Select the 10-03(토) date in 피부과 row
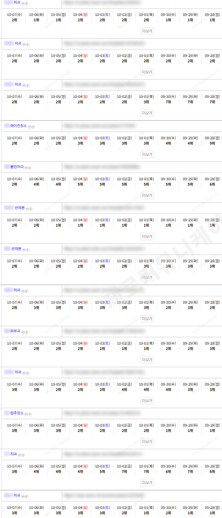222x518 pixels. pos(102,343)
